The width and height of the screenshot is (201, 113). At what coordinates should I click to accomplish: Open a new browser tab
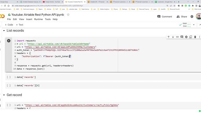pyautogui.click(x=179, y=2)
